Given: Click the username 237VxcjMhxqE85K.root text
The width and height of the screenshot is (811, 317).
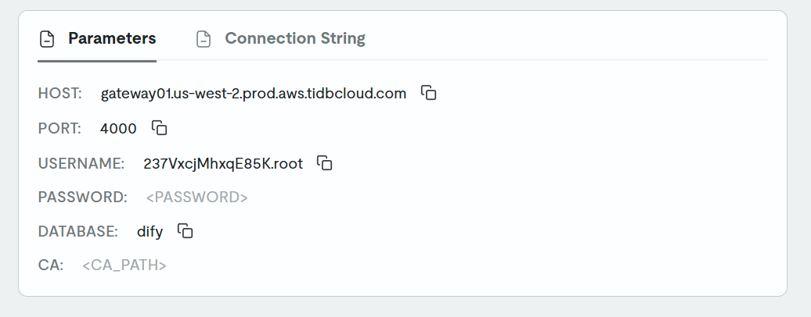Looking at the screenshot, I should 223,164.
